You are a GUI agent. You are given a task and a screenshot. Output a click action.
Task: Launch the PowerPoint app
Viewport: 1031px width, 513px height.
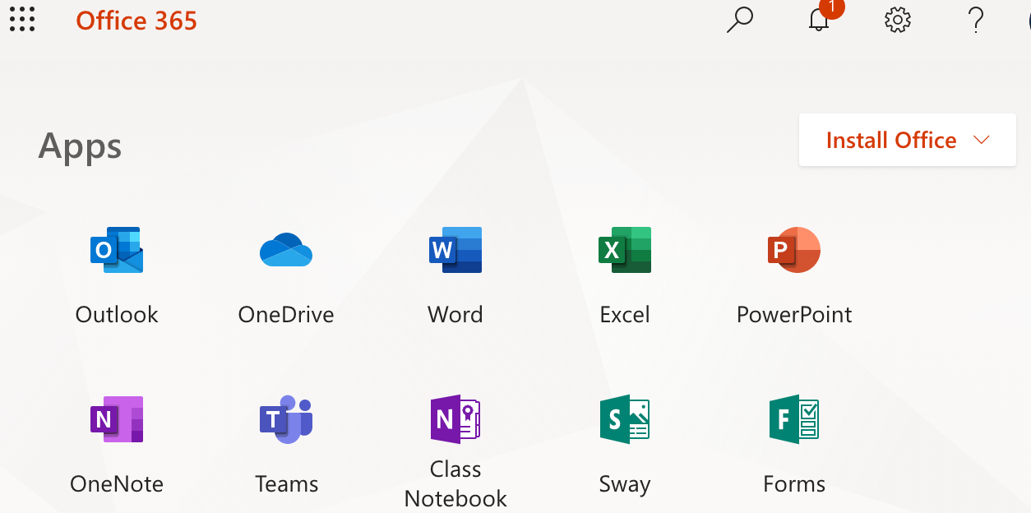pyautogui.click(x=794, y=276)
